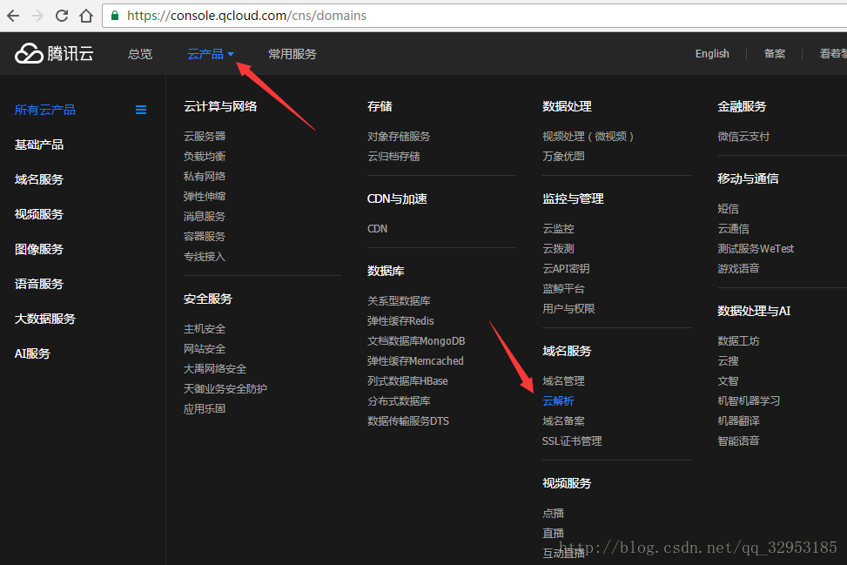Open 视频处理（微视频） link
Image resolution: width=847 pixels, height=565 pixels.
pyautogui.click(x=588, y=136)
